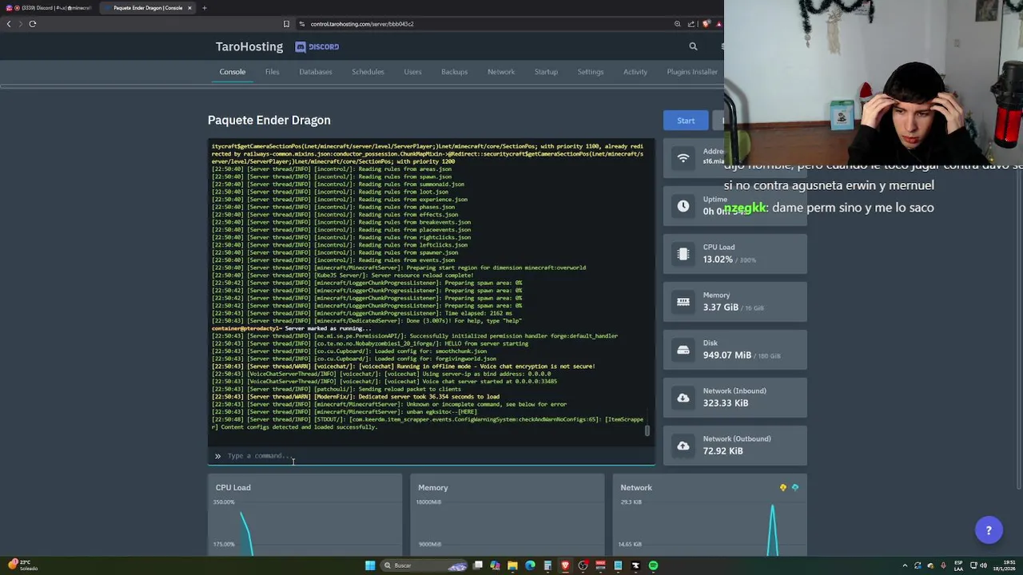Click the Disk value 949.07 MiB
Image resolution: width=1023 pixels, height=575 pixels.
pyautogui.click(x=727, y=355)
